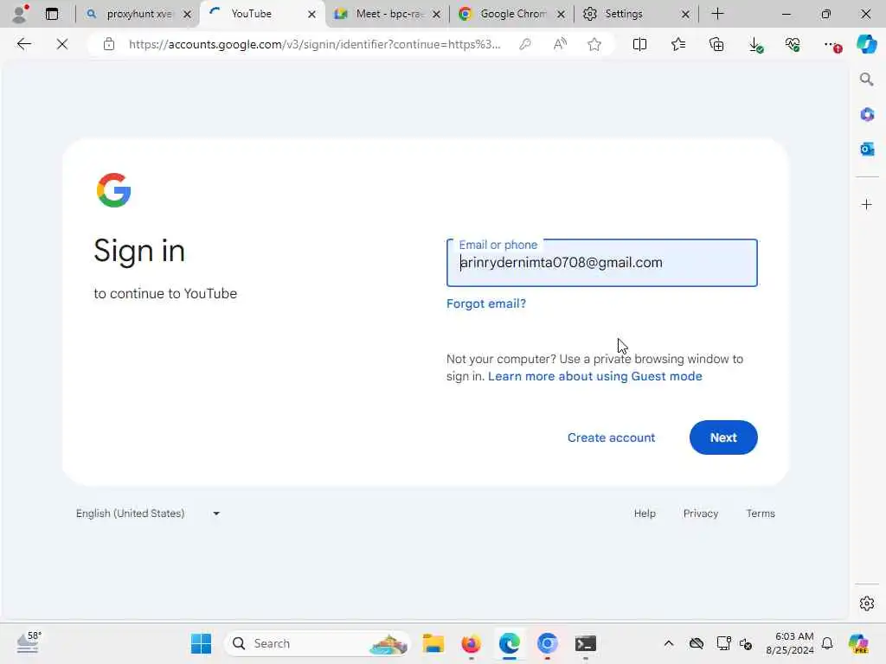Show hidden system tray icons
This screenshot has height=664, width=886.
tap(669, 643)
